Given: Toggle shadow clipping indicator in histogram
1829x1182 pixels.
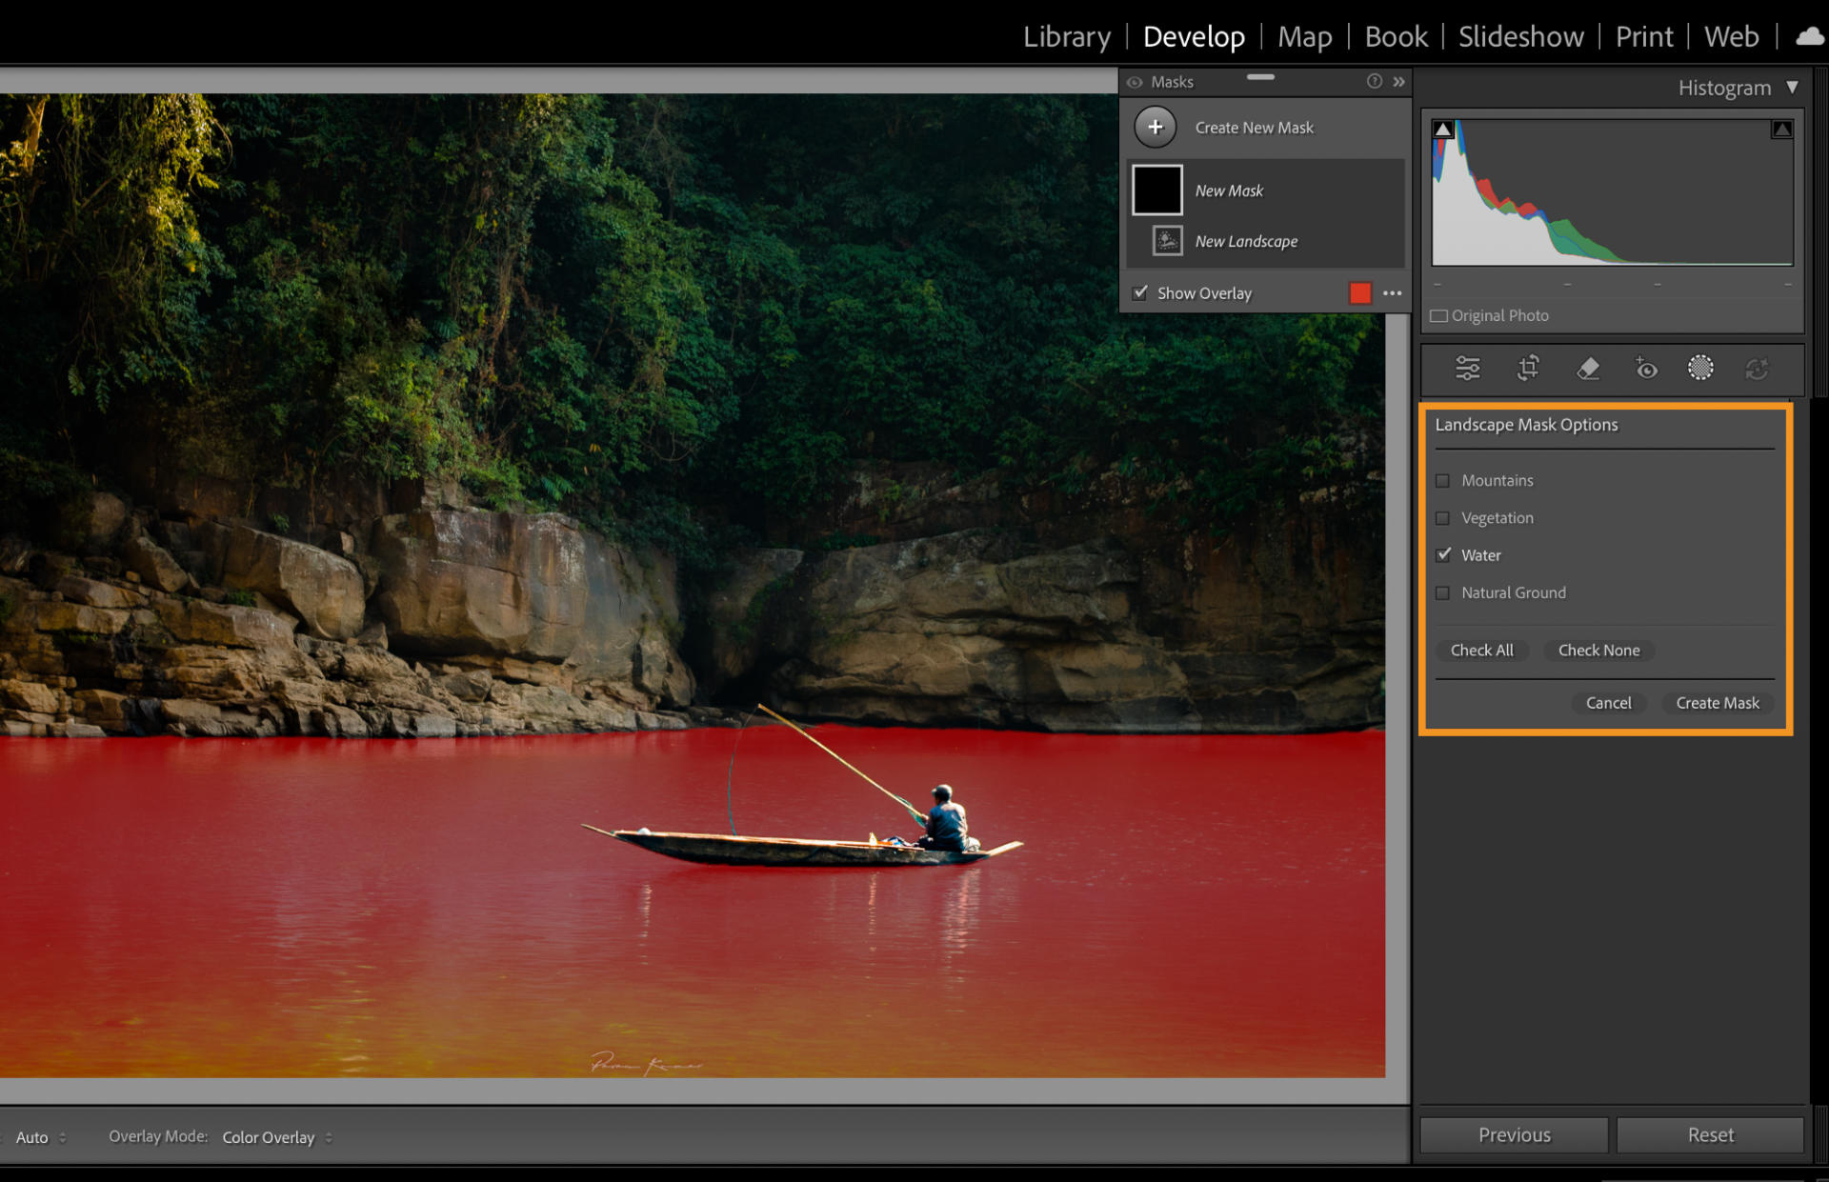Looking at the screenshot, I should pyautogui.click(x=1443, y=129).
